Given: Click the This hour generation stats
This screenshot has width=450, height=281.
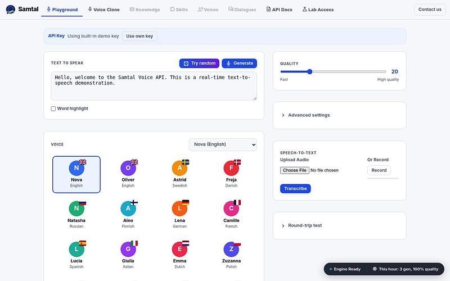Looking at the screenshot, I should pos(406,269).
